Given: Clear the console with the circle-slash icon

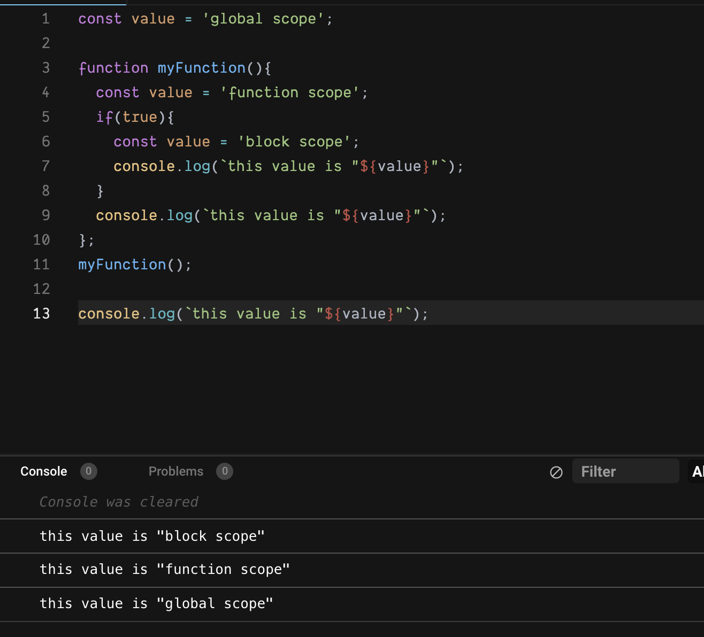Looking at the screenshot, I should tap(556, 472).
